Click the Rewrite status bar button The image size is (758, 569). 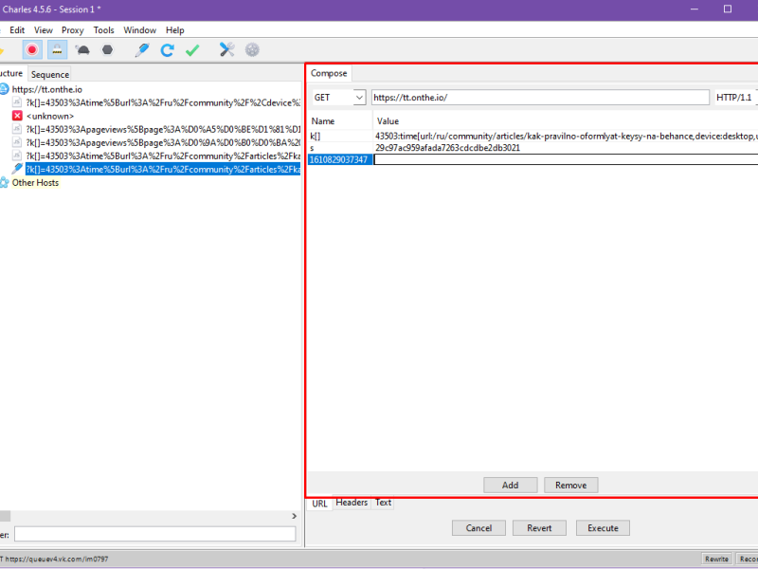point(716,559)
